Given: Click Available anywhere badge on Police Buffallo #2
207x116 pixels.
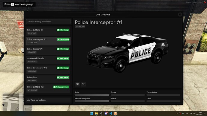Looking at the screenshot, I should pos(61,87).
